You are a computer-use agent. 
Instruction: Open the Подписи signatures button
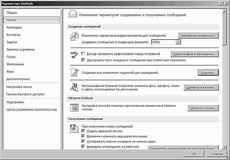(208, 73)
